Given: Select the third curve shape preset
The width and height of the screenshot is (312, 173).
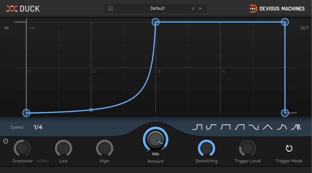Looking at the screenshot, I should (x=225, y=127).
